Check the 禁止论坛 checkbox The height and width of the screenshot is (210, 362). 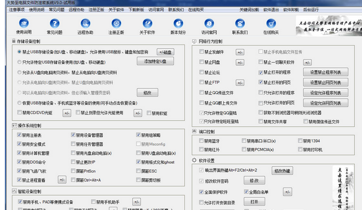[x=202, y=72]
